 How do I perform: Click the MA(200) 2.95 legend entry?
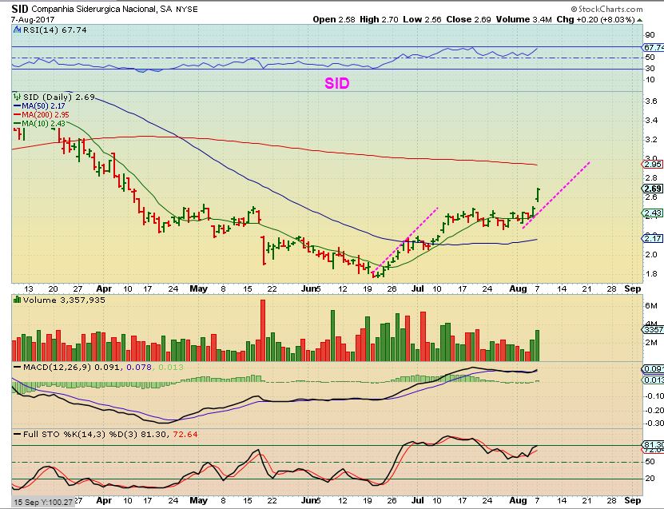(x=41, y=115)
